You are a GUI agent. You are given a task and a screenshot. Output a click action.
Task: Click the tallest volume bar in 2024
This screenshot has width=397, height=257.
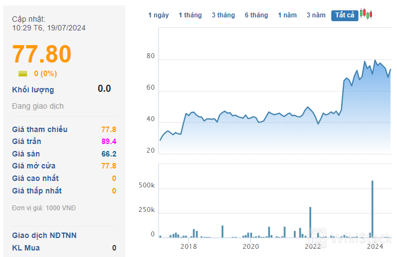click(373, 209)
